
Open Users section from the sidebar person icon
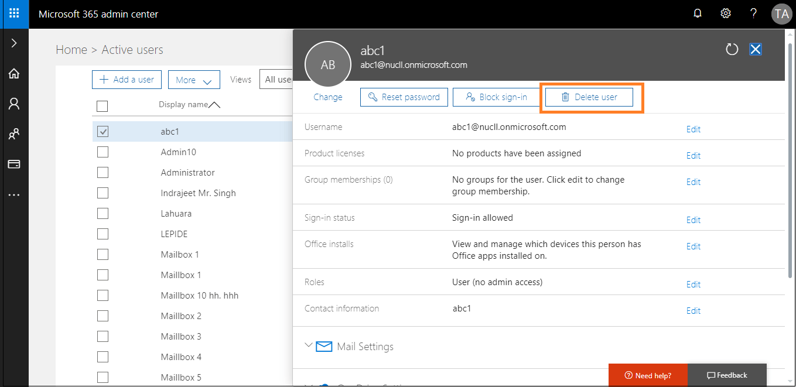coord(15,104)
